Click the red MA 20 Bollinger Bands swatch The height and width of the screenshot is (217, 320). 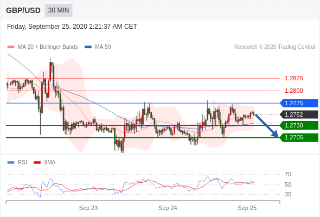(11, 47)
